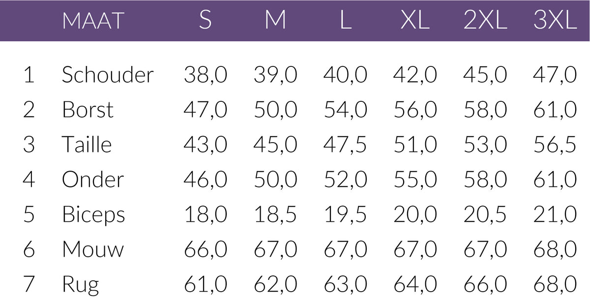Select Biceps value 18,5 for size M

[x=275, y=215]
